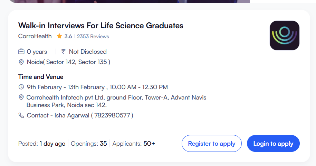The height and width of the screenshot is (166, 316).
Task: Click the CorroHealth company logo
Action: click(284, 35)
